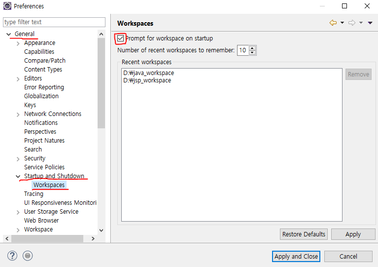Click the Eclipse Preferences window icon

7,6
